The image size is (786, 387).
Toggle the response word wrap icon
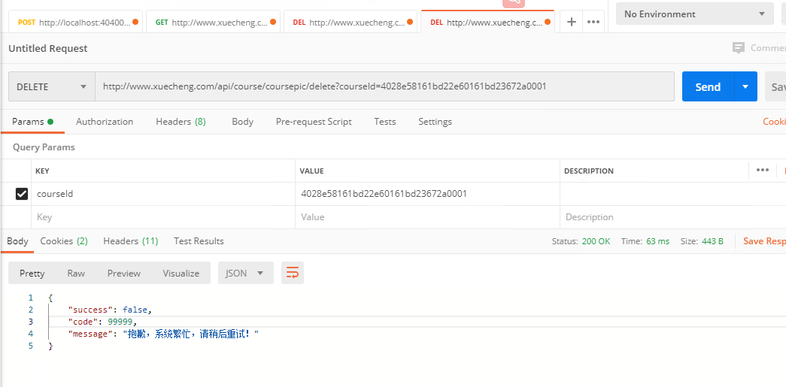[x=293, y=273]
